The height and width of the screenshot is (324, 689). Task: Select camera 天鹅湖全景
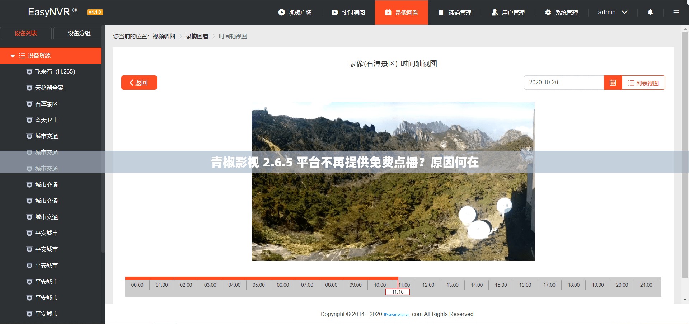pyautogui.click(x=49, y=88)
